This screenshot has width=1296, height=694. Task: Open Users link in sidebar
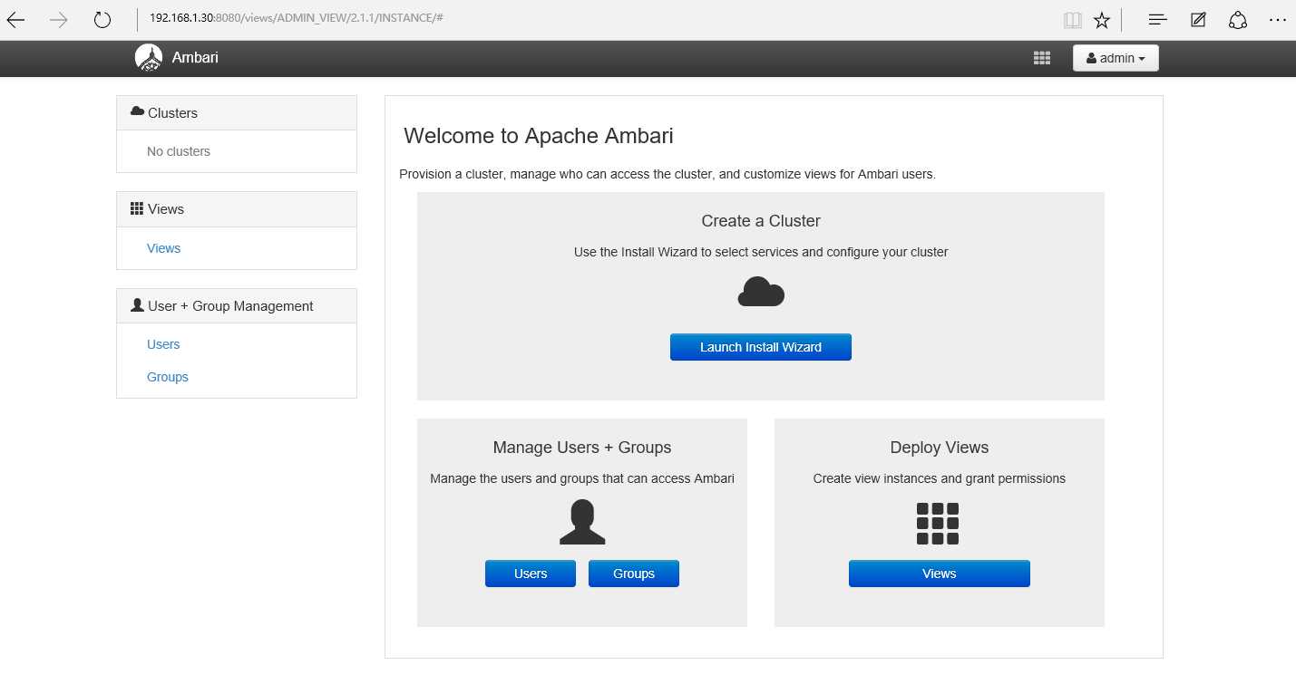click(163, 344)
